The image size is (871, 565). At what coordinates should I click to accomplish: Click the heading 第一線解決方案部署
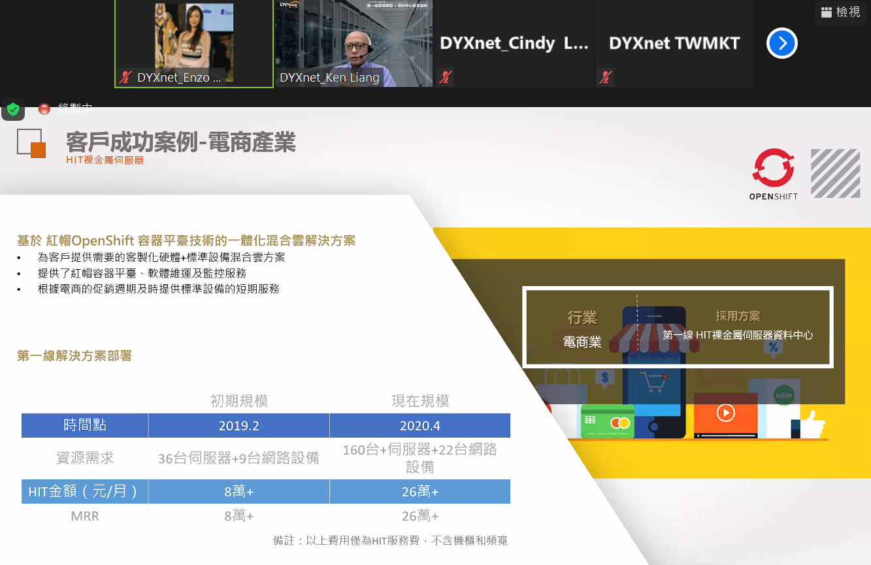[74, 355]
